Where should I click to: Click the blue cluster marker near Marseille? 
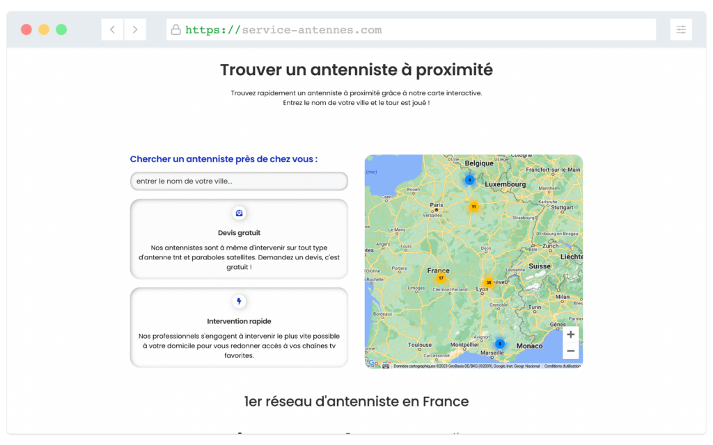click(x=499, y=343)
